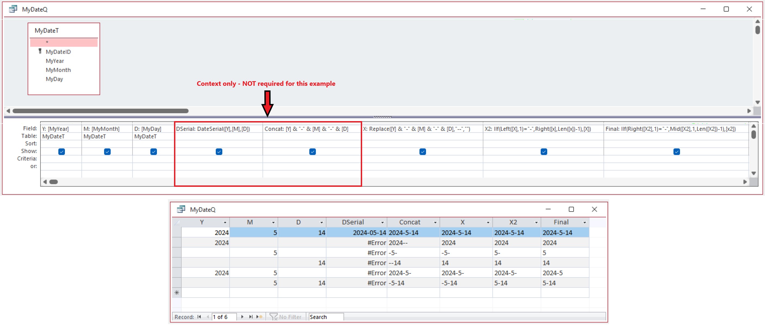This screenshot has height=325, width=765.
Task: Click the No Filter indicator icon
Action: point(274,317)
